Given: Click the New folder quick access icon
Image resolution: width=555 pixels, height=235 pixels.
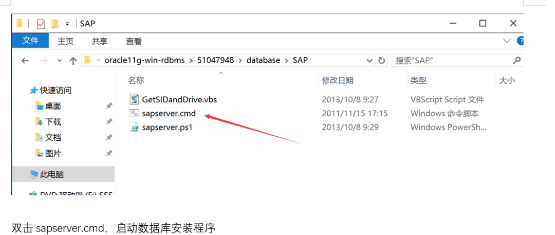Looking at the screenshot, I should (54, 24).
